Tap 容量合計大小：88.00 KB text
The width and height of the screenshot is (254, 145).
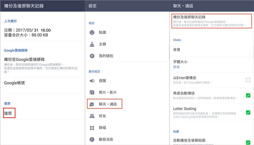click(26, 35)
